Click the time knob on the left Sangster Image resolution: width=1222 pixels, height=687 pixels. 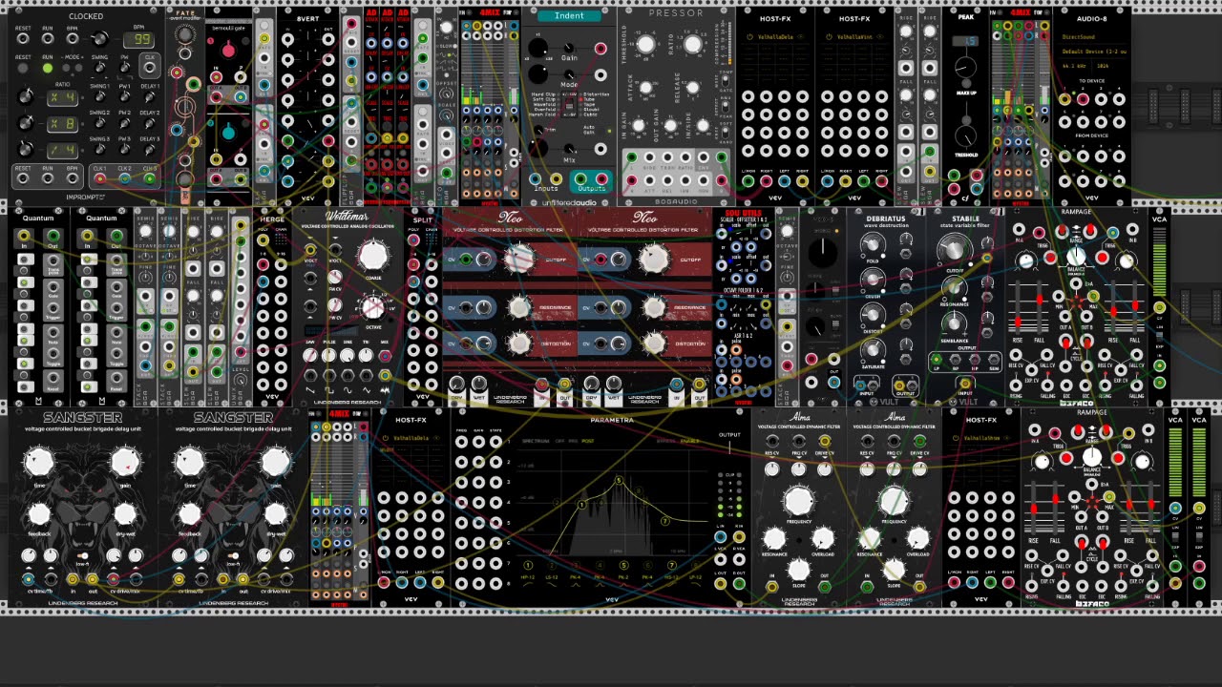pyautogui.click(x=39, y=463)
